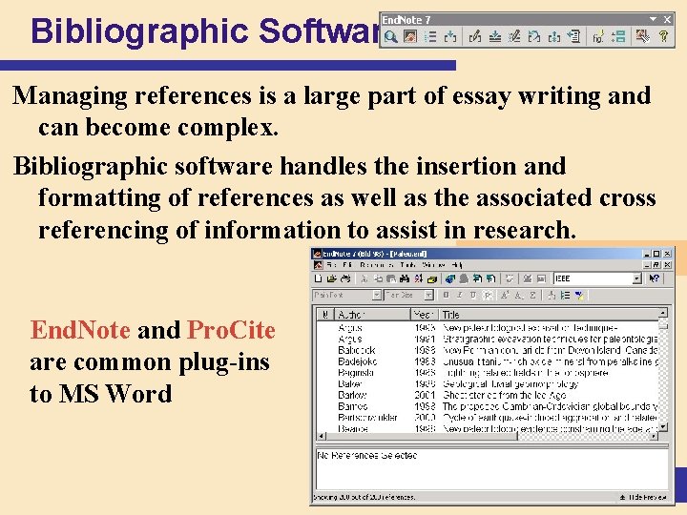Toggle Italic formatting in EndNote window

pyautogui.click(x=459, y=295)
